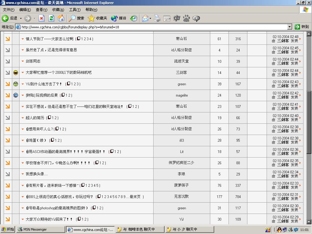Open the 编辑(E) menu
Image resolution: width=312 pixels, height=234 pixels.
(x=25, y=10)
